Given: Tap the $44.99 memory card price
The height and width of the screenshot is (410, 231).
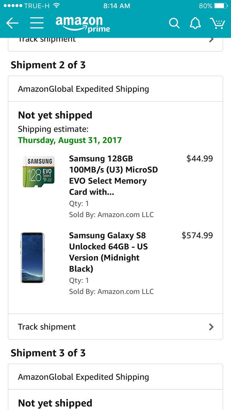Looking at the screenshot, I should point(200,158).
